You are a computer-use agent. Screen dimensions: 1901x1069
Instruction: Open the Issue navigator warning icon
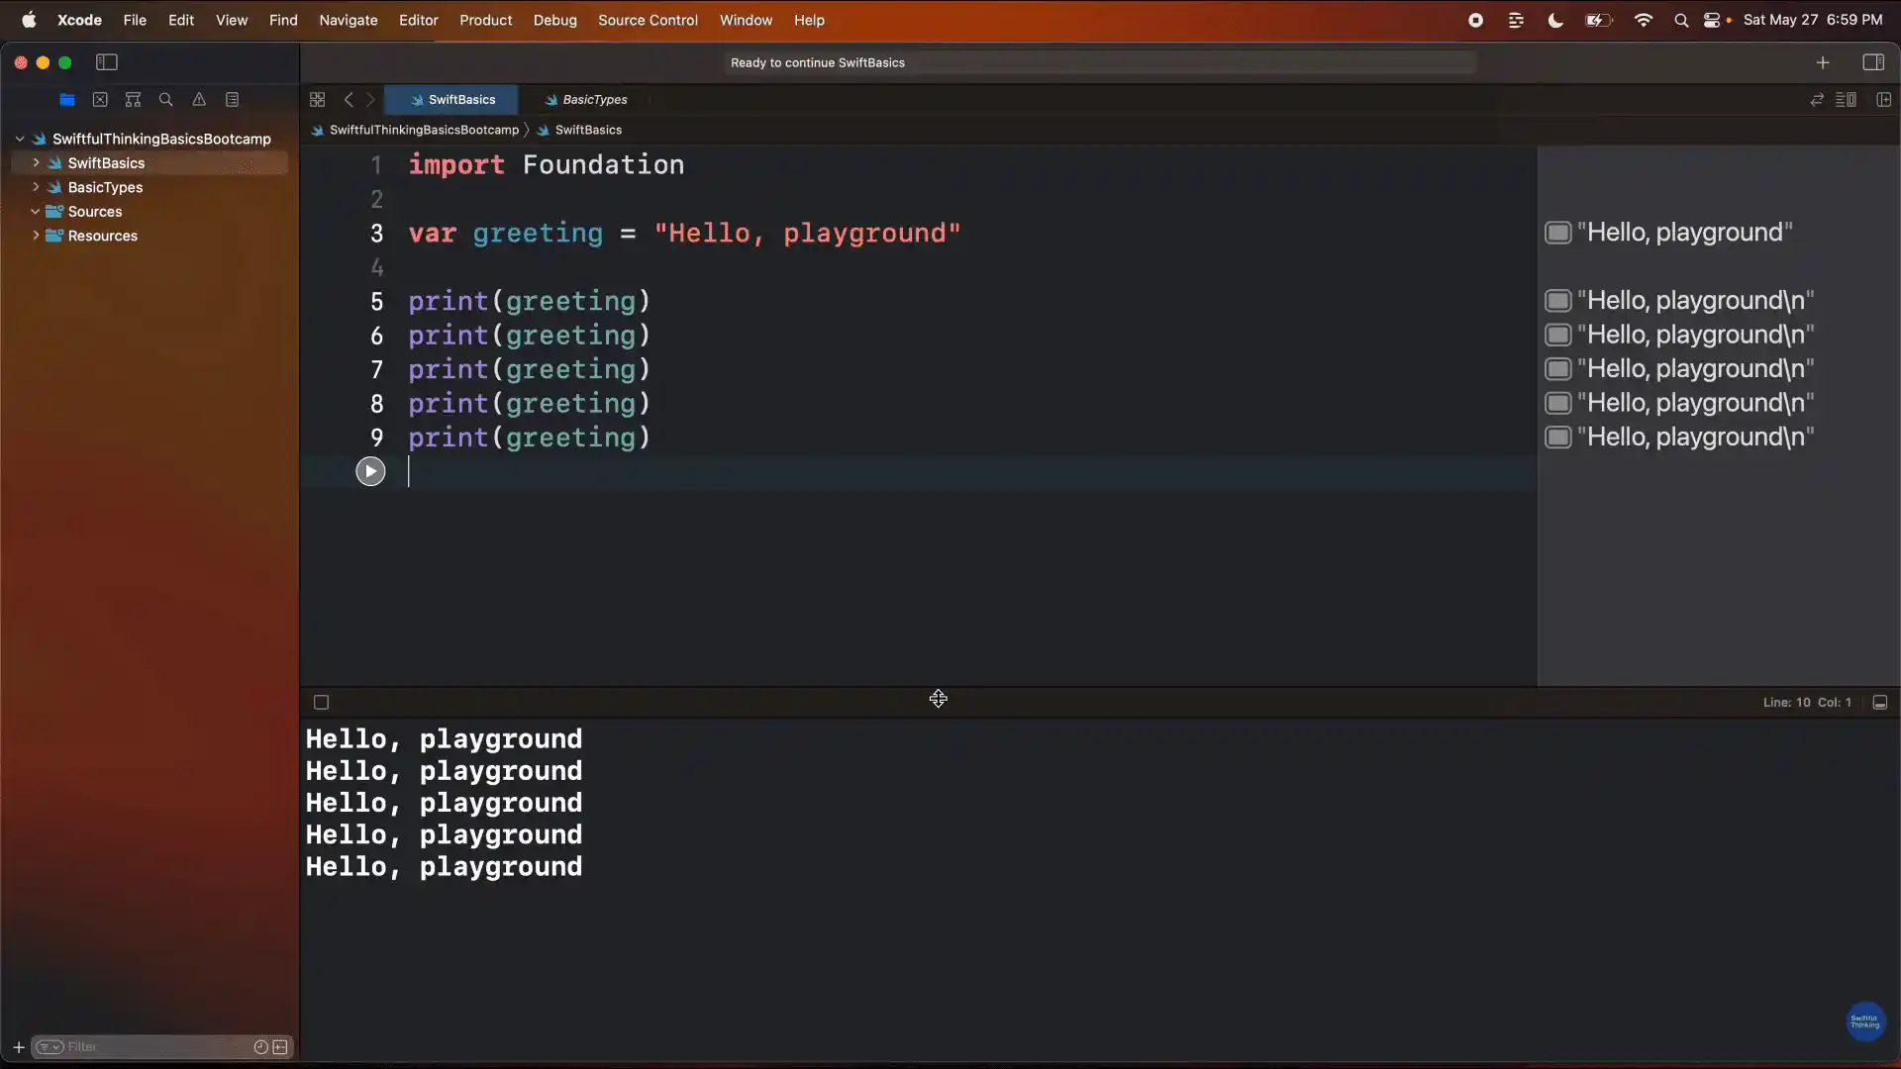tap(199, 100)
